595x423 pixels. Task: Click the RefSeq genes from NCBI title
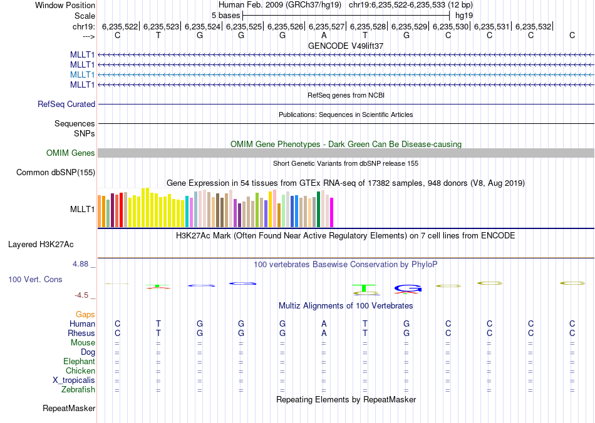346,95
